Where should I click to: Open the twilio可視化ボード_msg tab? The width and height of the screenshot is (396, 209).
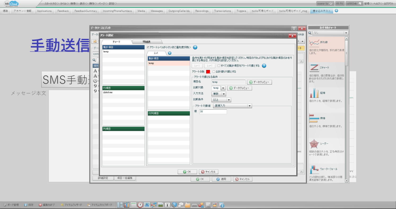293,11
